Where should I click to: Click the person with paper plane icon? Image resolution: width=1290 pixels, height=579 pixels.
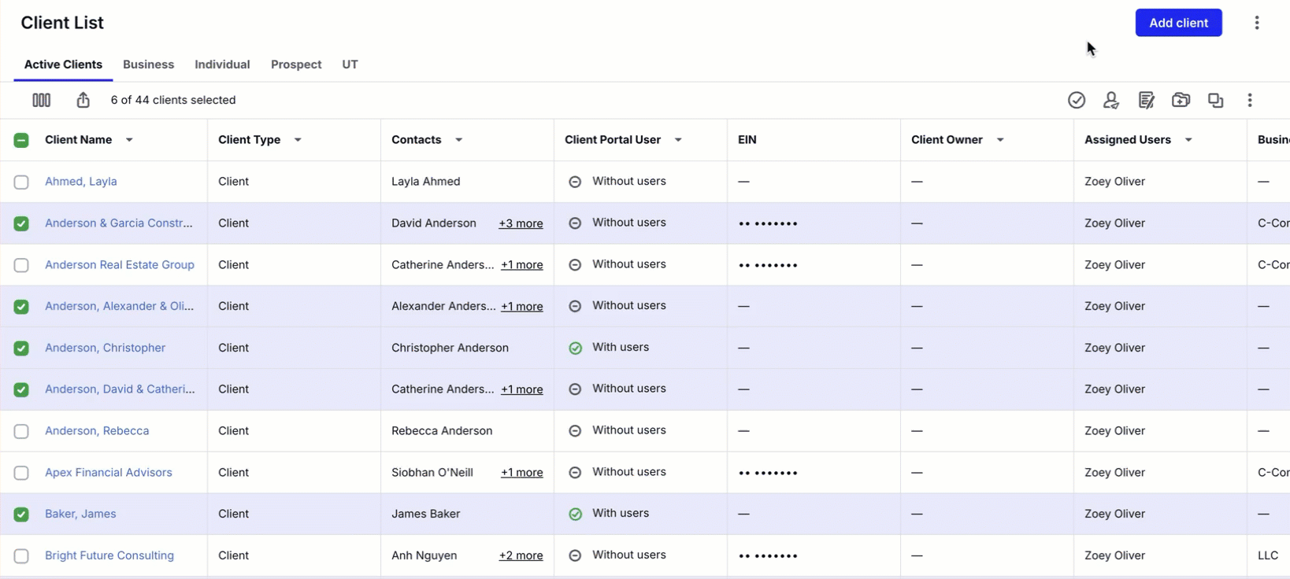point(1110,100)
